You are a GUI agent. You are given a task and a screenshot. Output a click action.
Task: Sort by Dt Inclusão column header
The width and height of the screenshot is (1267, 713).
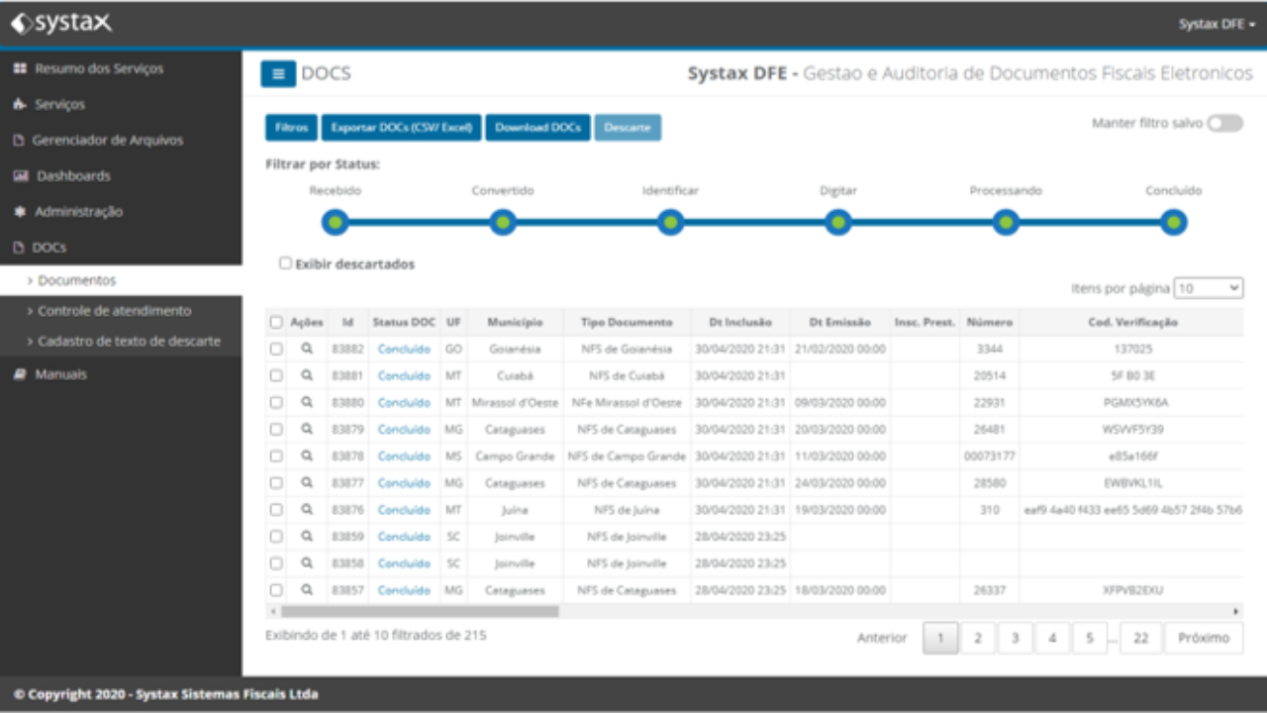pyautogui.click(x=739, y=322)
